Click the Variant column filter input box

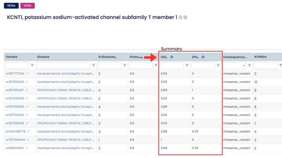click(17, 65)
